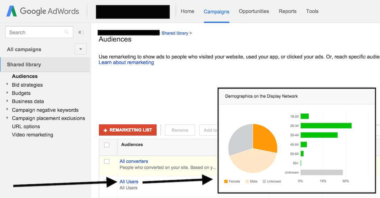Open Learn about remarketing link

tap(126, 62)
